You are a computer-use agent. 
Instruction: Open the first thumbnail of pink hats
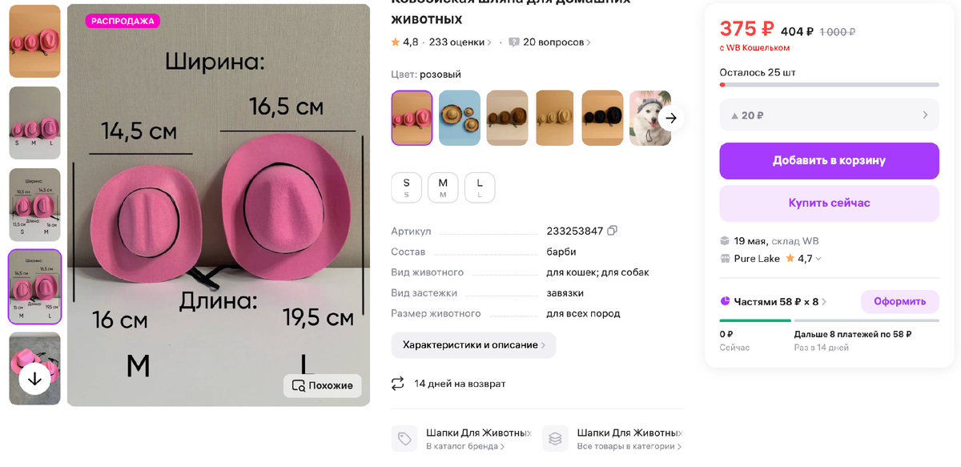tap(34, 41)
